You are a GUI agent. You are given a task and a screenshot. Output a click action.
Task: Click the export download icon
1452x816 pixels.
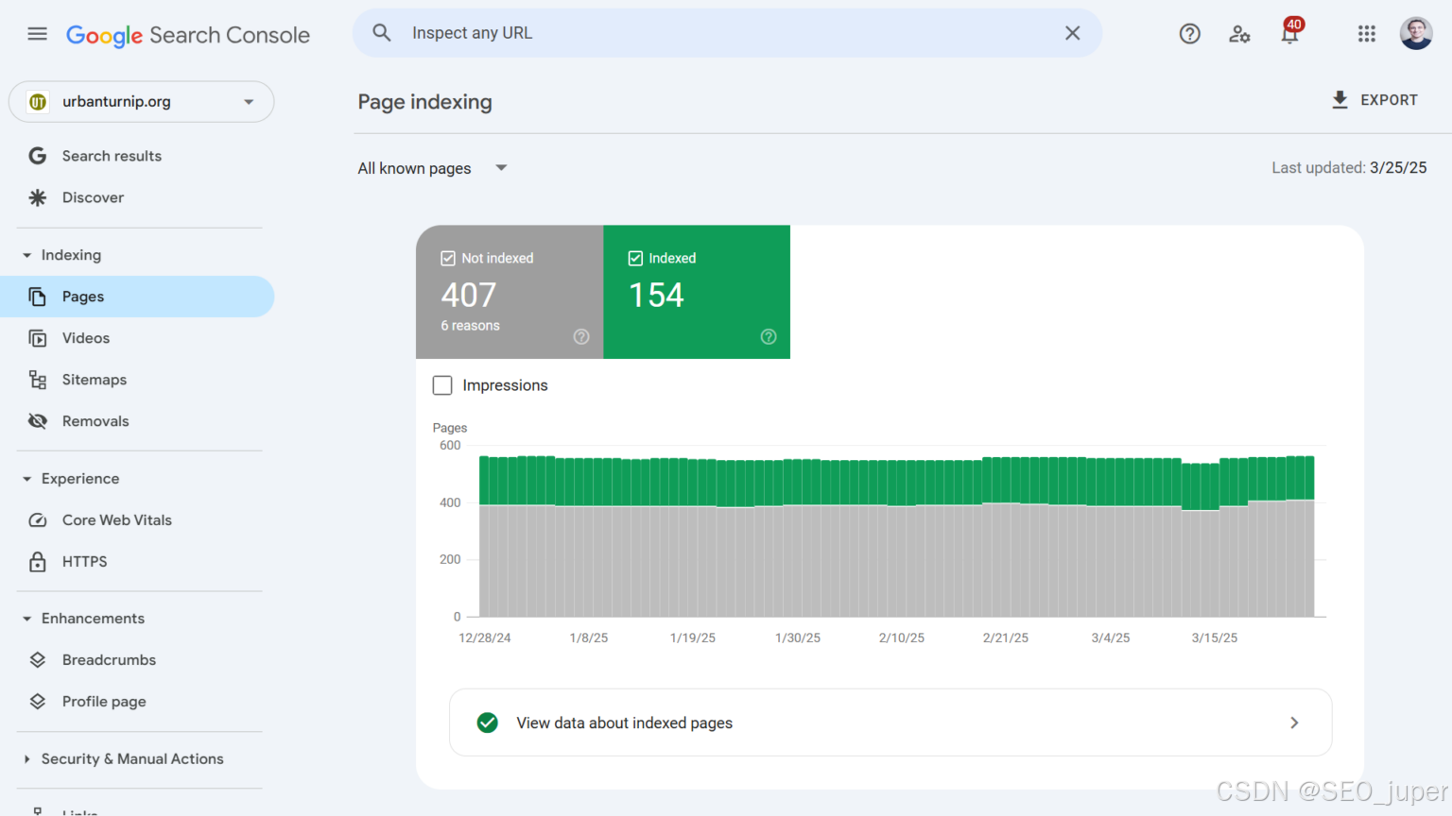(1340, 100)
